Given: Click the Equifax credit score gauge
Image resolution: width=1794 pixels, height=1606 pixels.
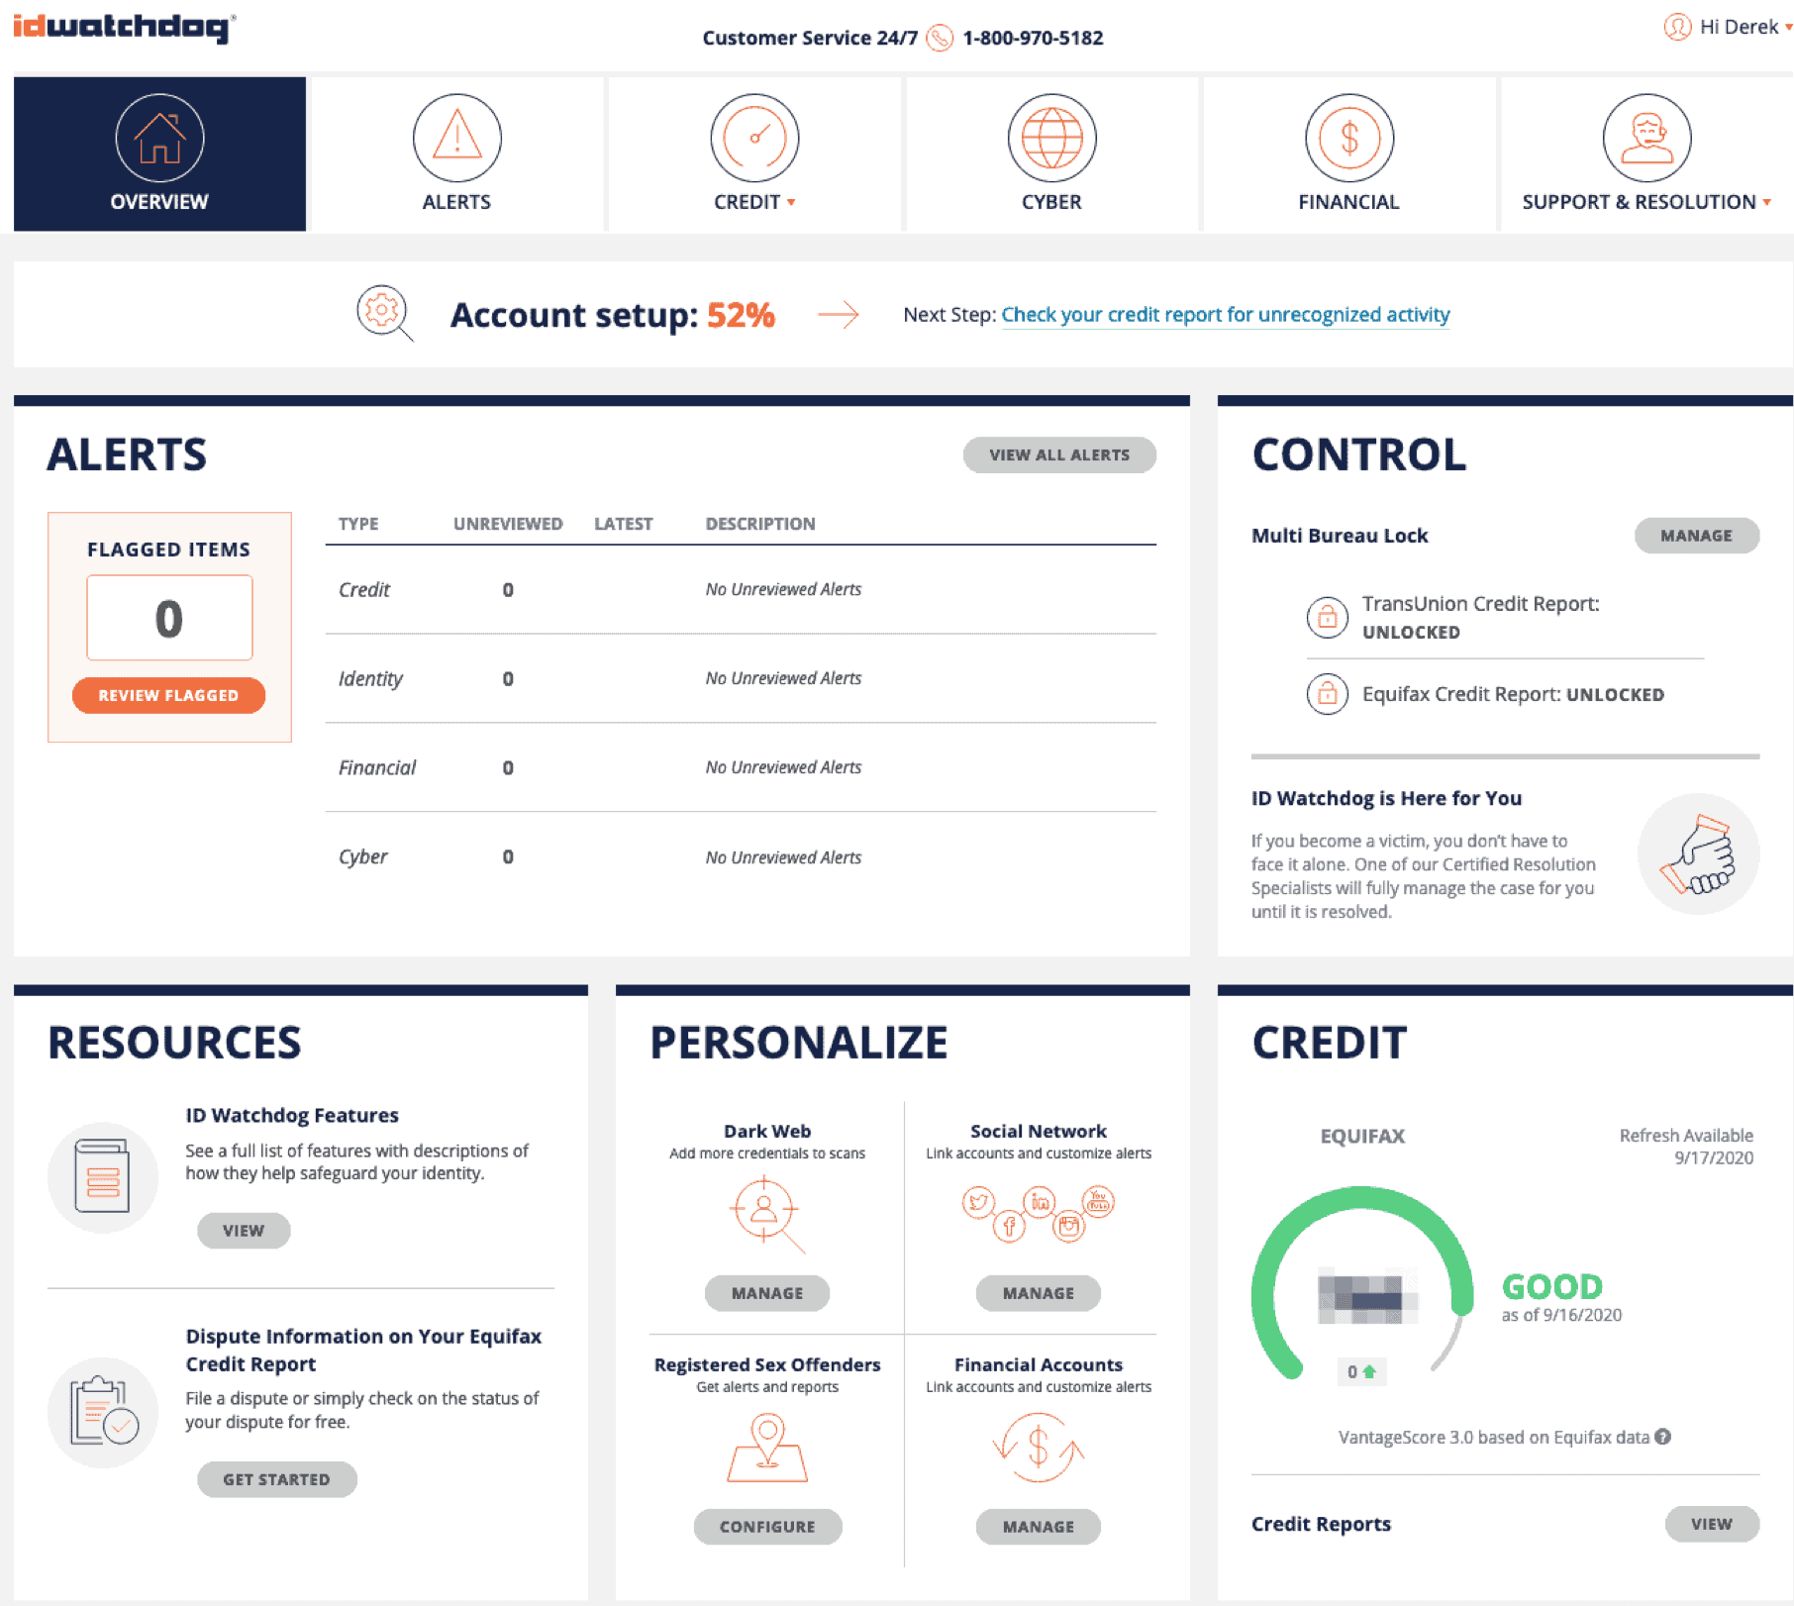Looking at the screenshot, I should [1362, 1284].
